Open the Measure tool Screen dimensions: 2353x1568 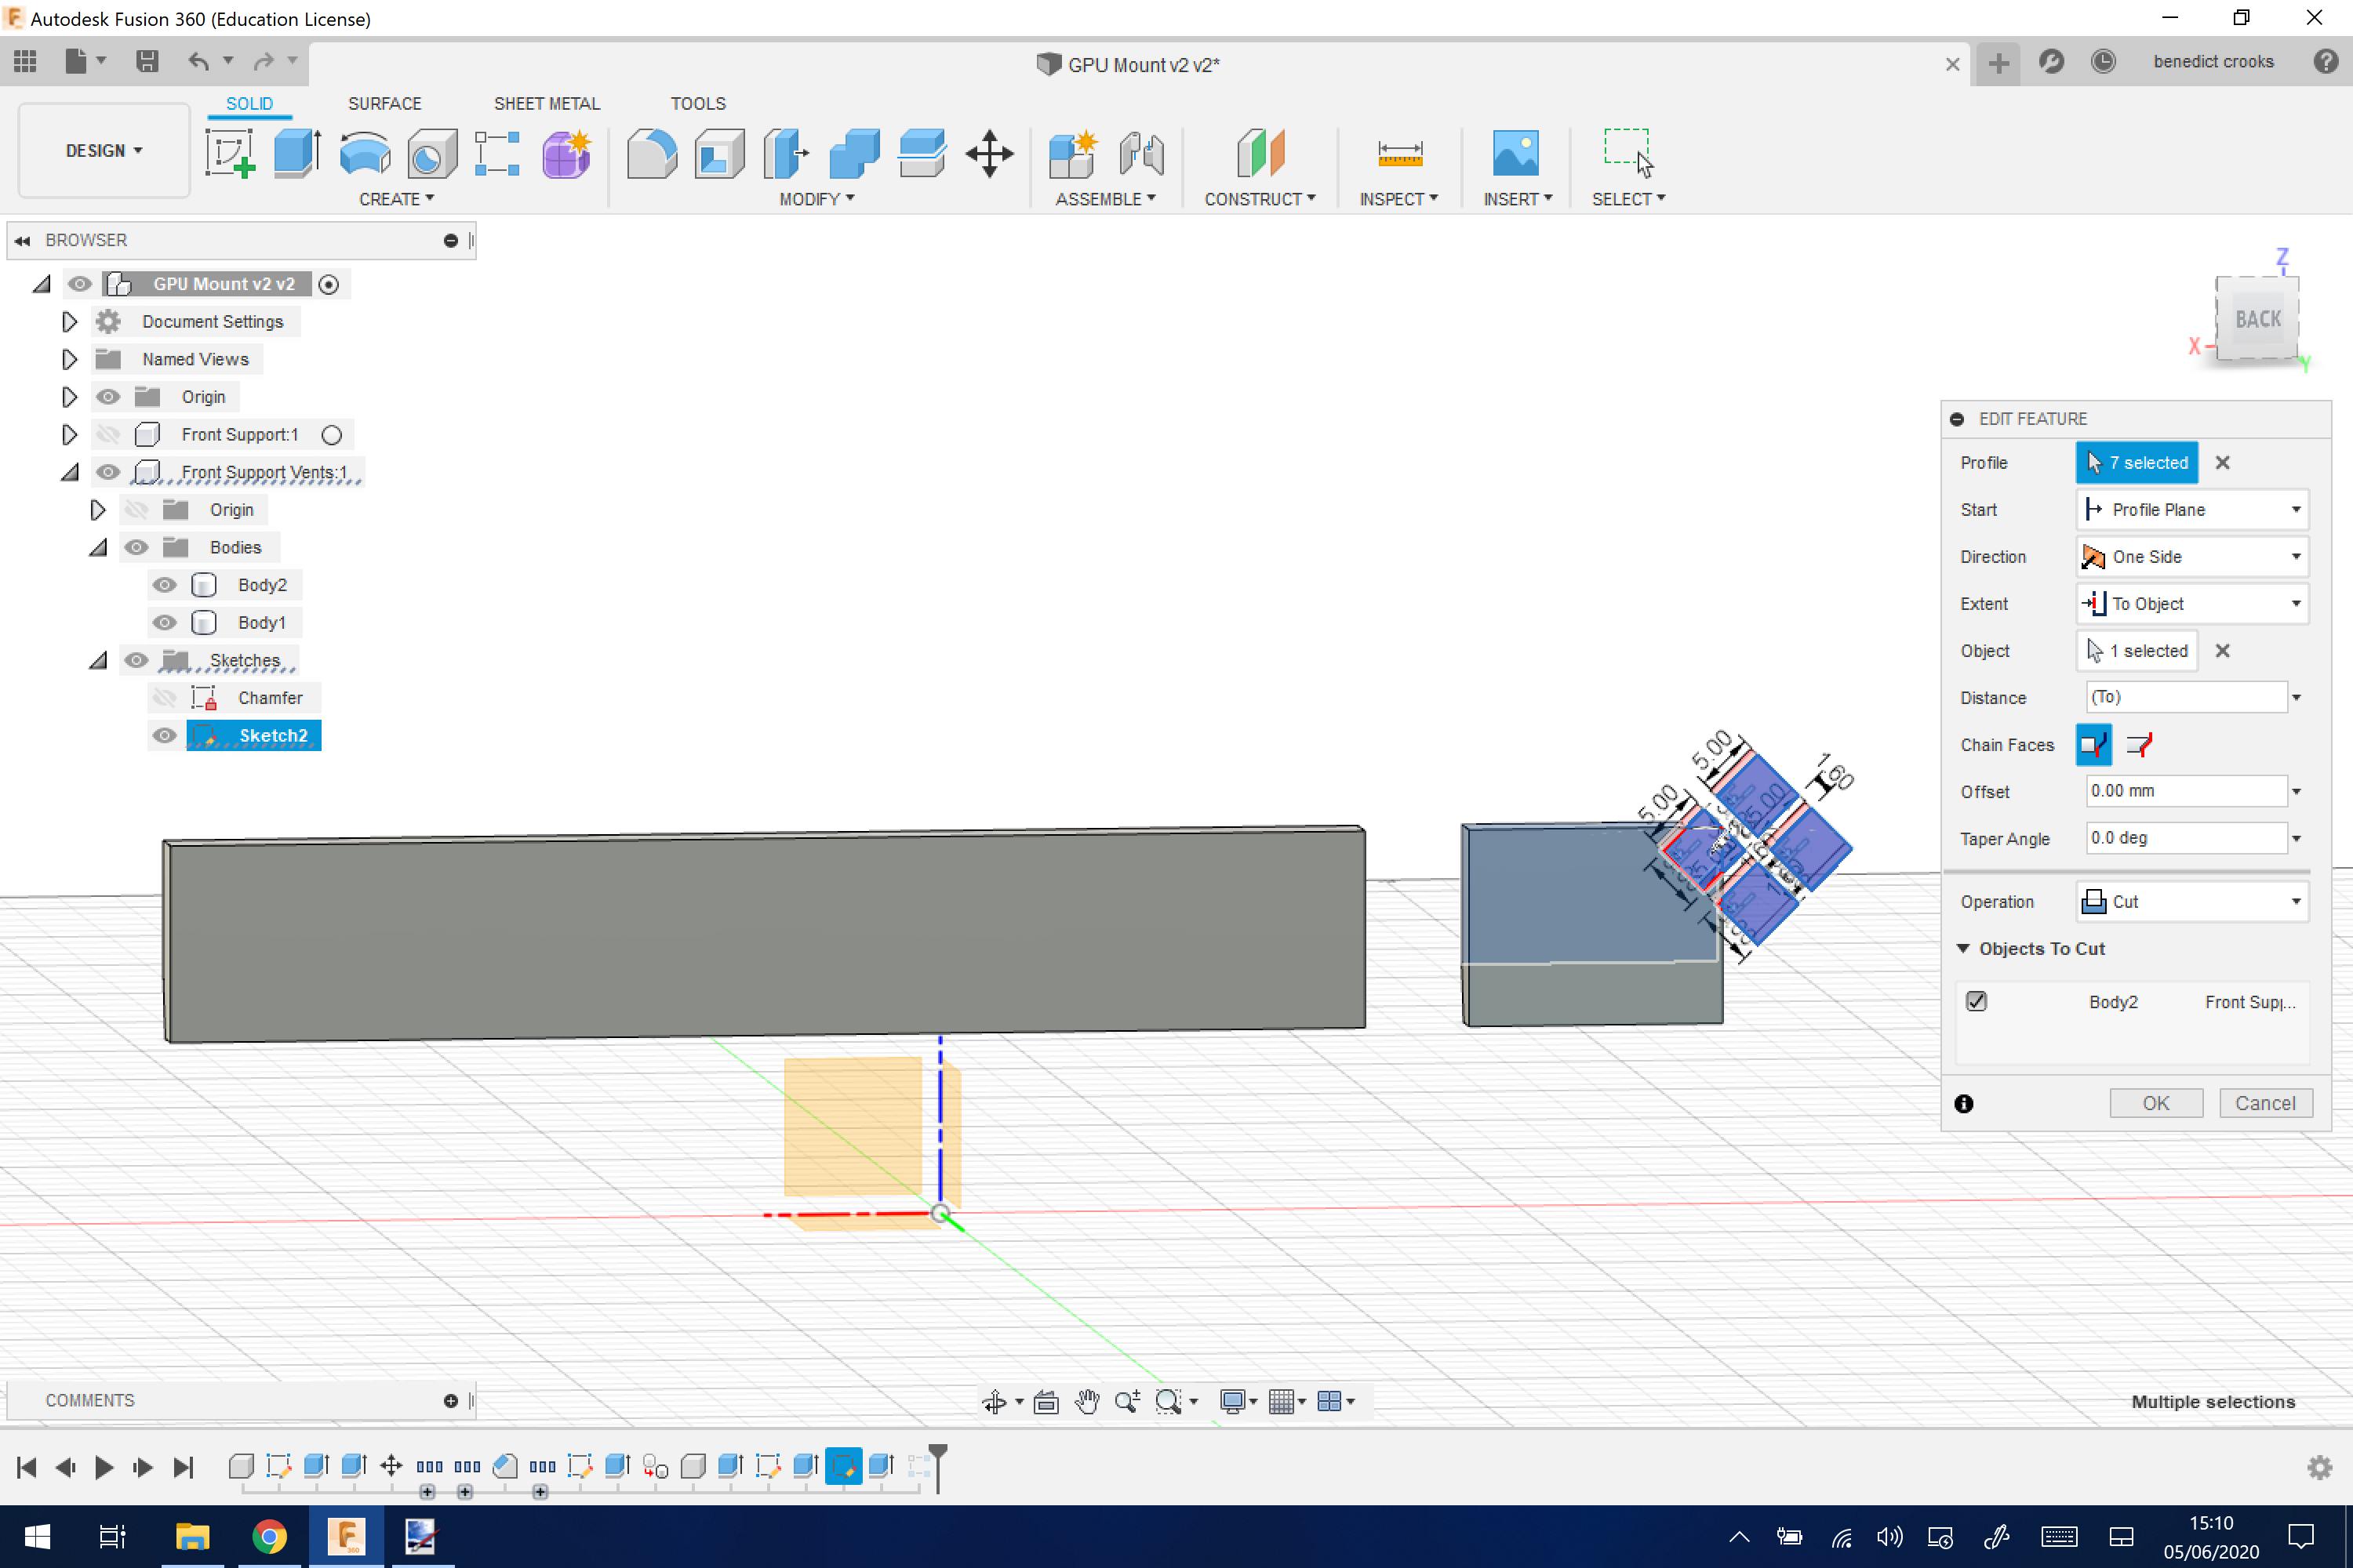coord(1399,154)
